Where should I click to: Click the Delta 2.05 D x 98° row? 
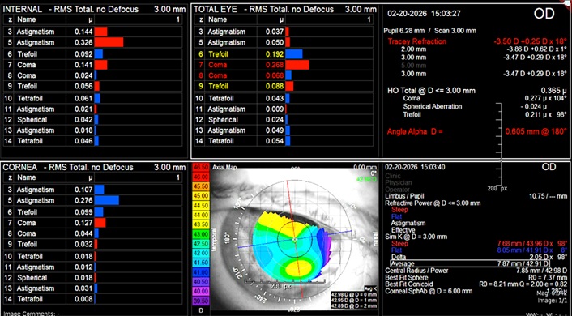[x=479, y=257]
